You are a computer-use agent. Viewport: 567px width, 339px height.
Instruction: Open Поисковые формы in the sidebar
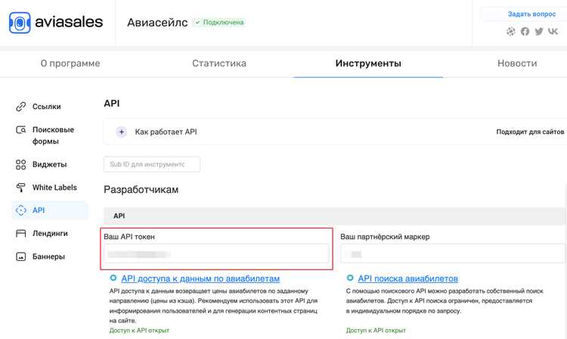pos(53,135)
